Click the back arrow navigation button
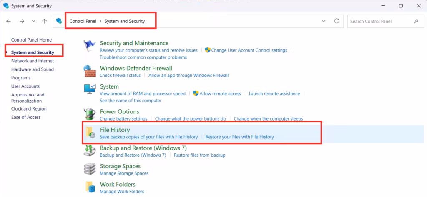This screenshot has width=427, height=197. pos(9,21)
